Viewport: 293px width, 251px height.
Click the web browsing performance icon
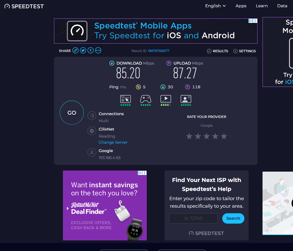[126, 99]
